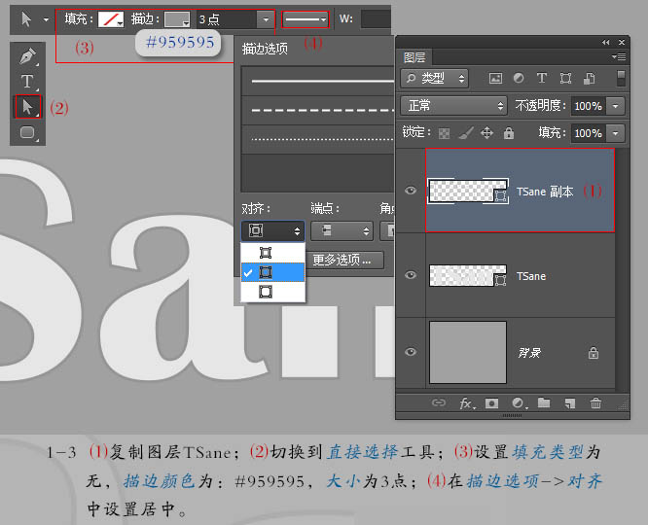
Task: Select inside alignment option in align list
Action: pyautogui.click(x=272, y=253)
